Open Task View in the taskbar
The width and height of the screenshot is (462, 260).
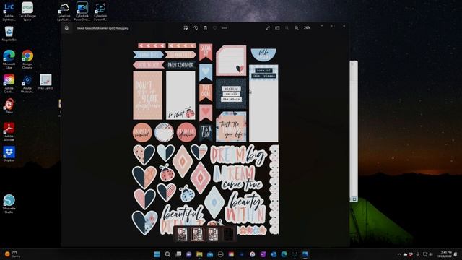tap(178, 254)
